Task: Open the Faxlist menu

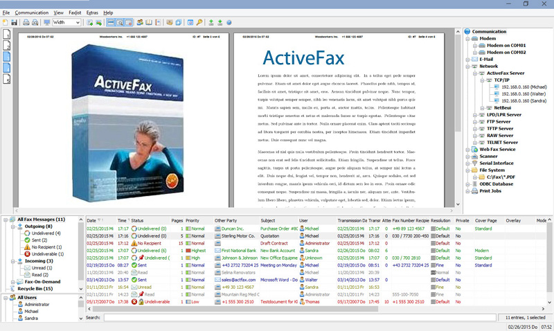Action: 75,12
